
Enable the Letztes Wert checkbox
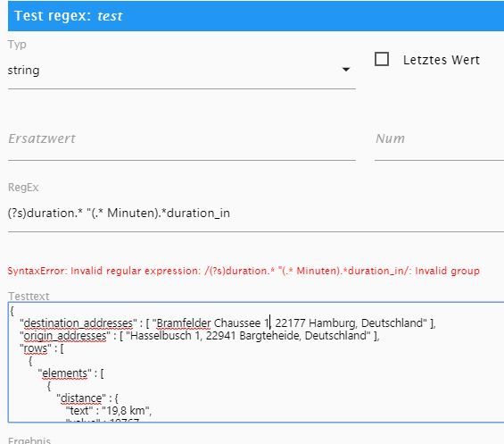(x=382, y=59)
